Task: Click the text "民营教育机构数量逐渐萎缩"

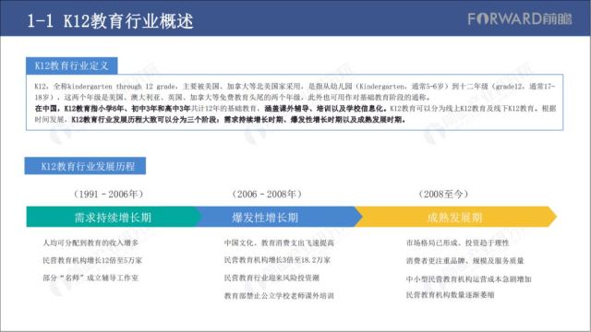Action: pos(450,295)
